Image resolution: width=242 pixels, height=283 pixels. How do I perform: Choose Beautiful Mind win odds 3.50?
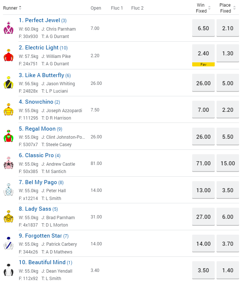click(x=203, y=270)
